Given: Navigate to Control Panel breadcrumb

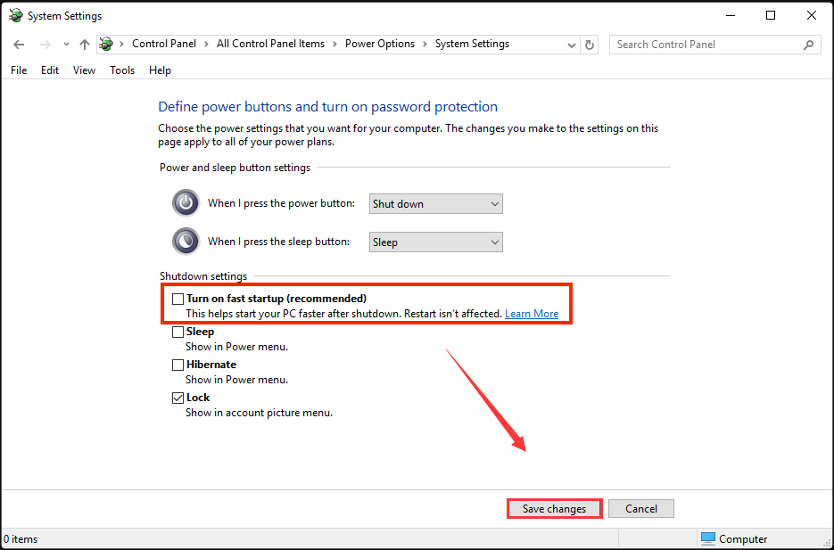Looking at the screenshot, I should pos(164,44).
